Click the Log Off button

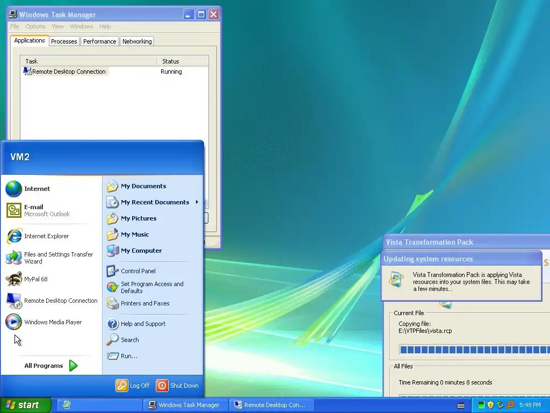point(133,386)
